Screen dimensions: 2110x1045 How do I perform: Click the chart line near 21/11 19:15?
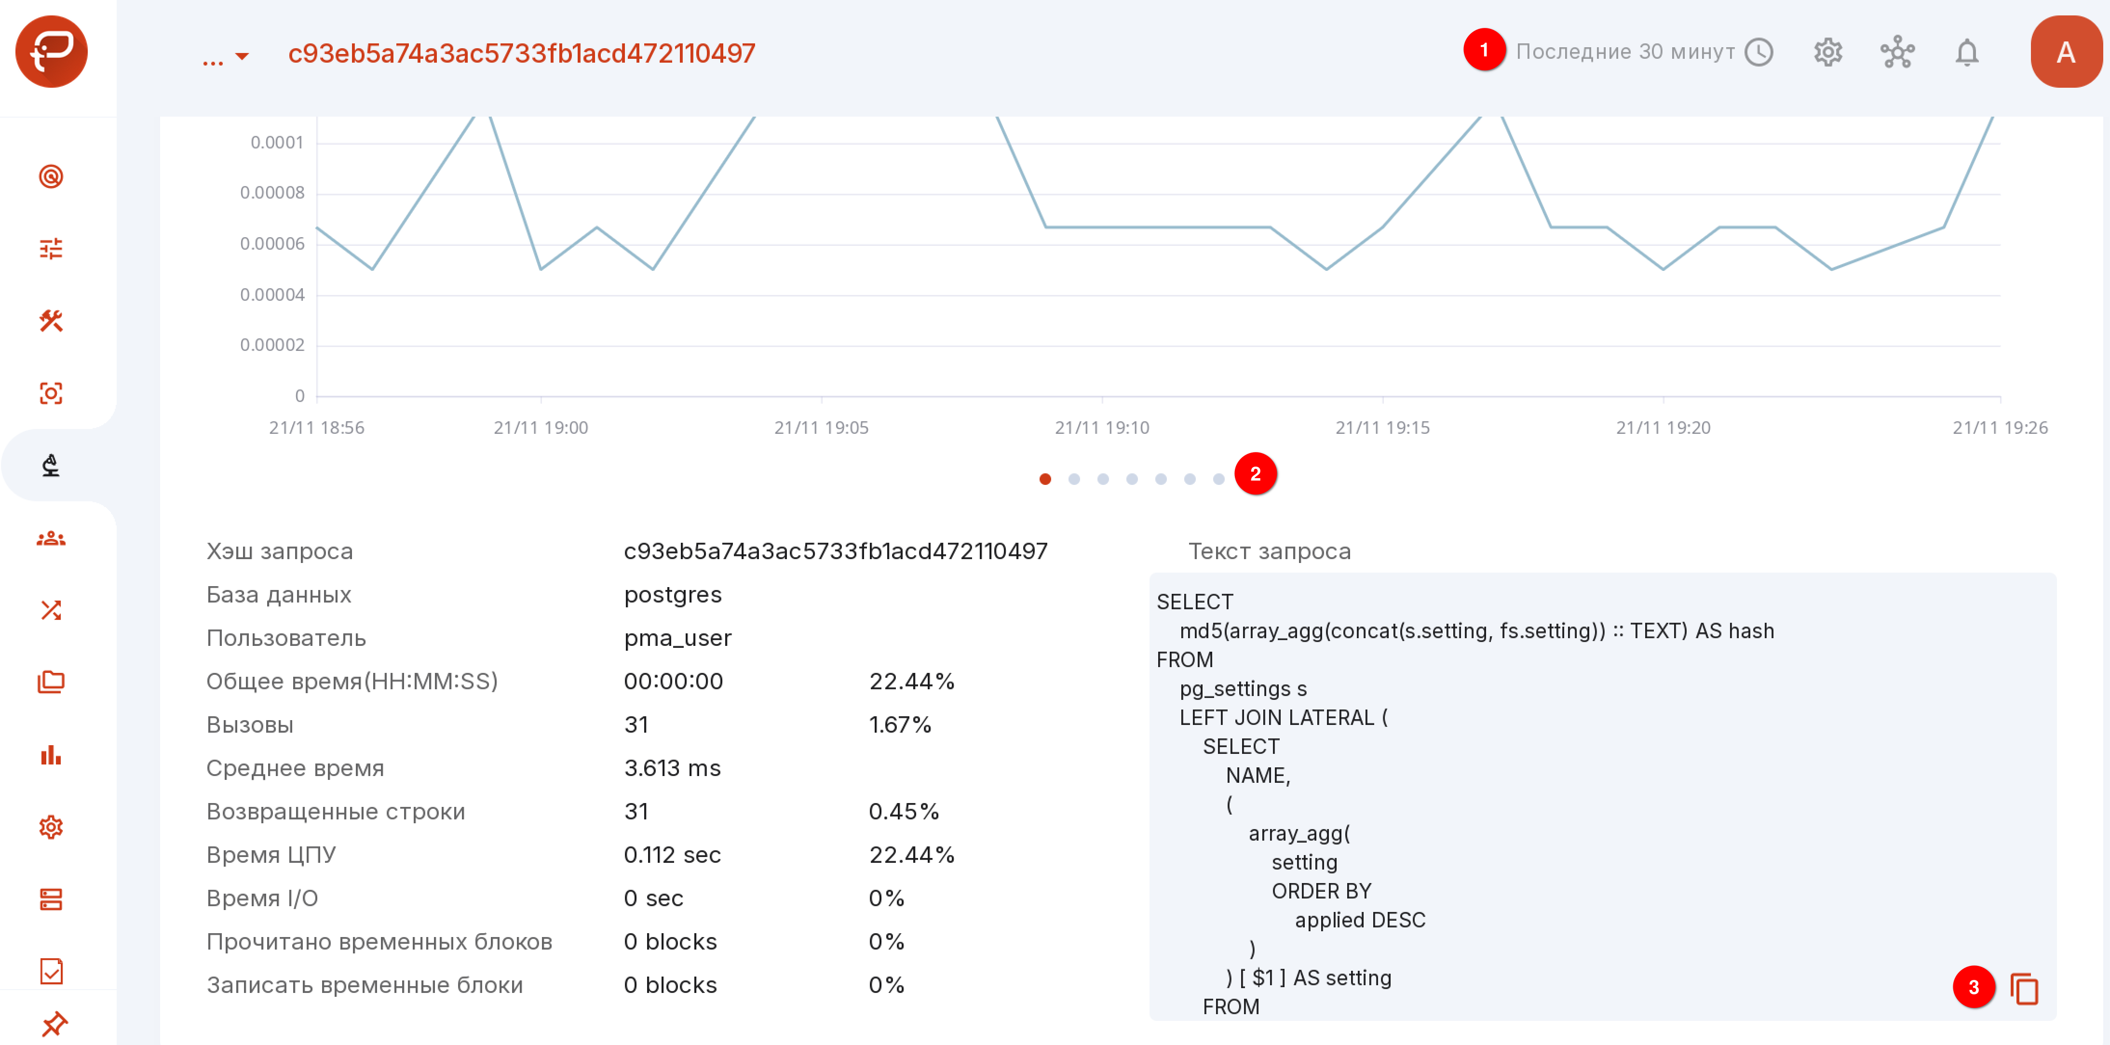click(x=1383, y=227)
